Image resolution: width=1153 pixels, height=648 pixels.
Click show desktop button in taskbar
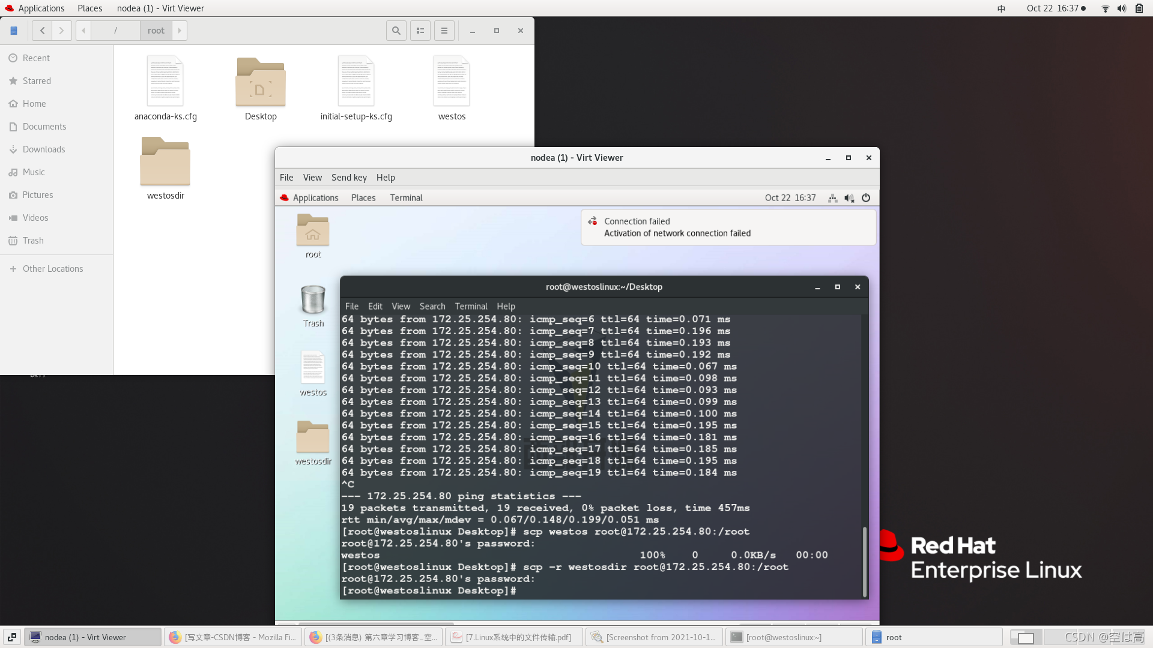(x=12, y=637)
